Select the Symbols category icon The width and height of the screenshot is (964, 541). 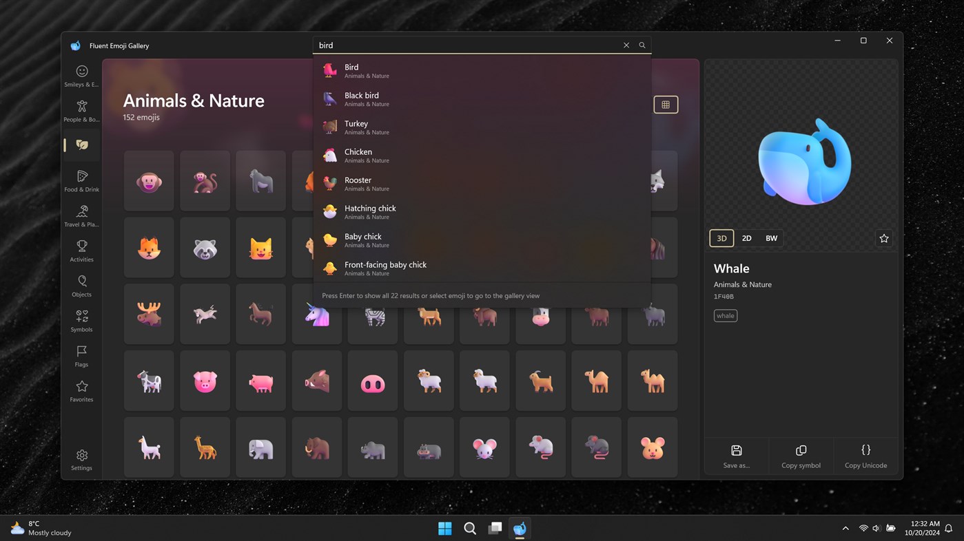(81, 319)
